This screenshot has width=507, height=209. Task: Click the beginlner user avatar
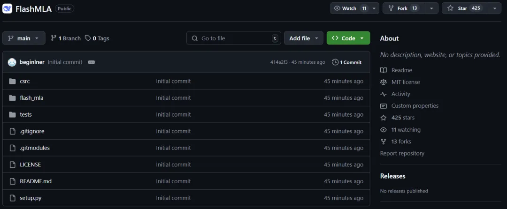point(12,62)
